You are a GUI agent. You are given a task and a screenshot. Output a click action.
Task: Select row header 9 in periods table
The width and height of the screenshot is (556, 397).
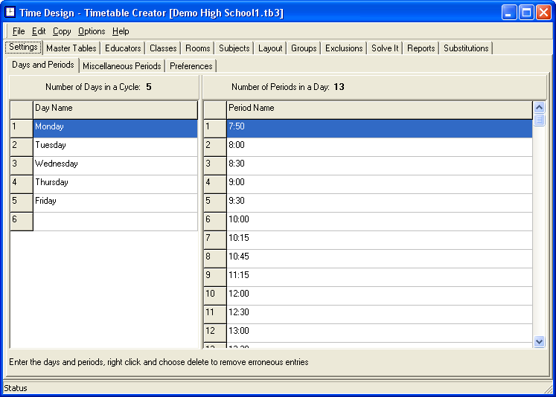click(x=215, y=275)
